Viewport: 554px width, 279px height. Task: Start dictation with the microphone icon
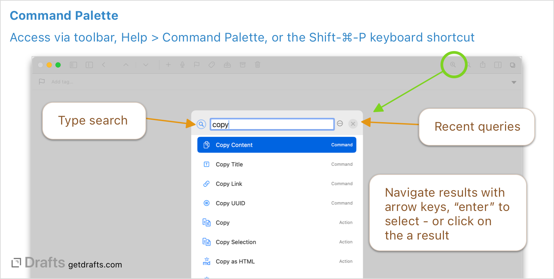pos(183,65)
